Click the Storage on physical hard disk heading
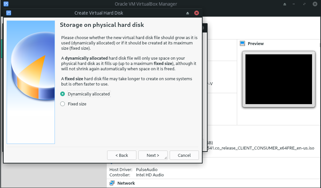Viewport: 321px width, 188px height. pos(101,25)
